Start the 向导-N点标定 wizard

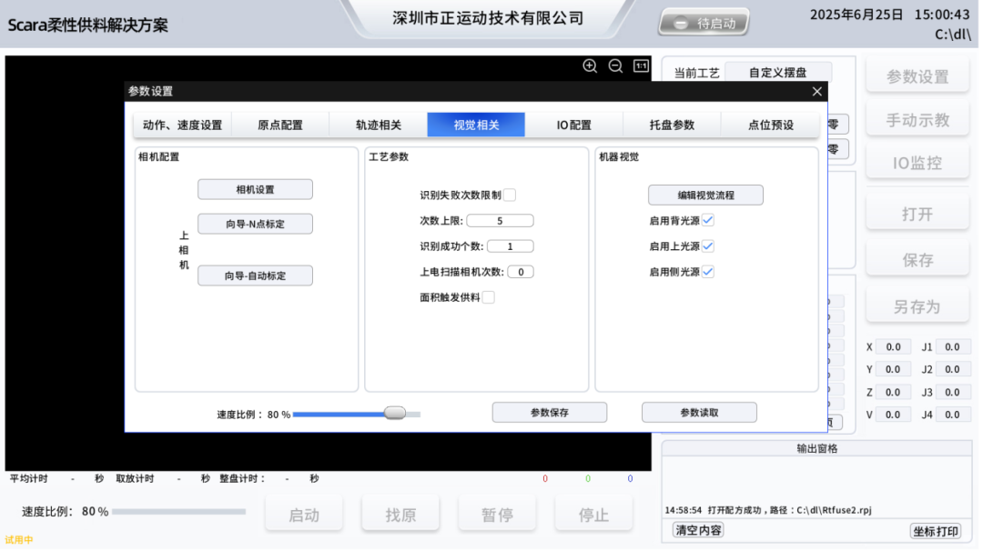point(255,223)
